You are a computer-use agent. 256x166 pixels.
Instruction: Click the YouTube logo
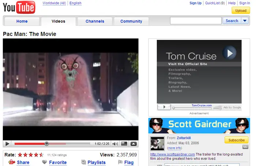coord(19,7)
